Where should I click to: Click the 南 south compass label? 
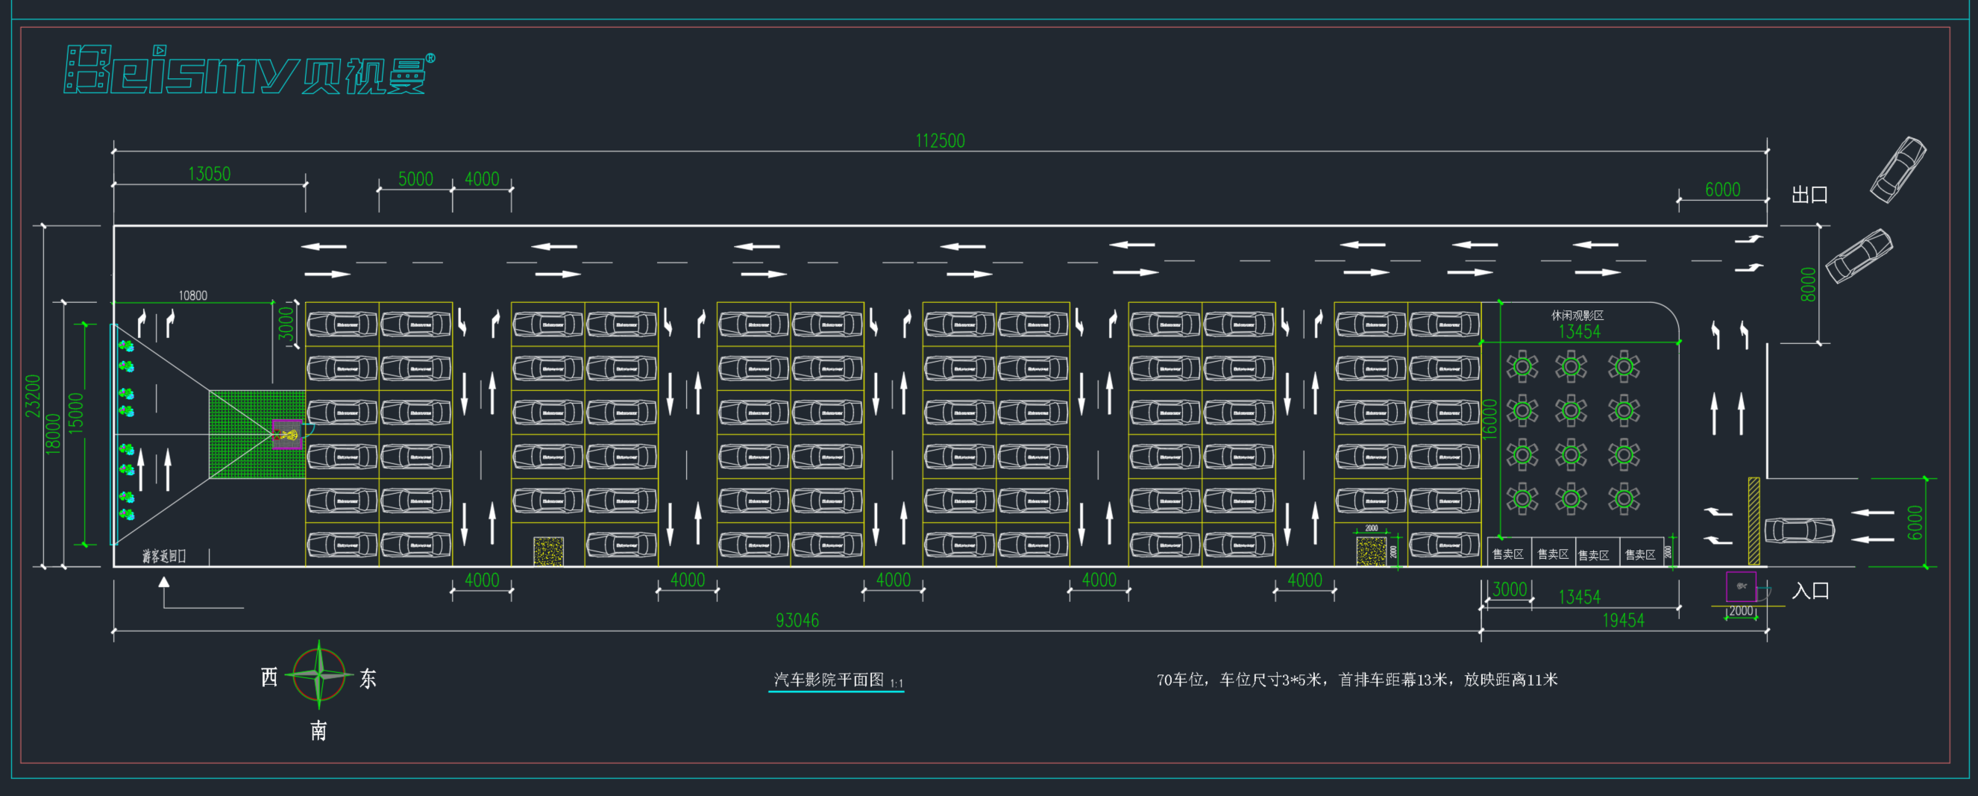coord(318,730)
